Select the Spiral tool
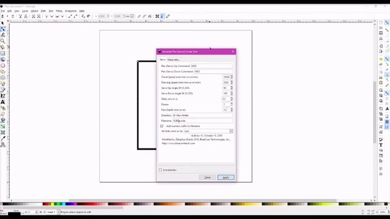 click(2, 78)
